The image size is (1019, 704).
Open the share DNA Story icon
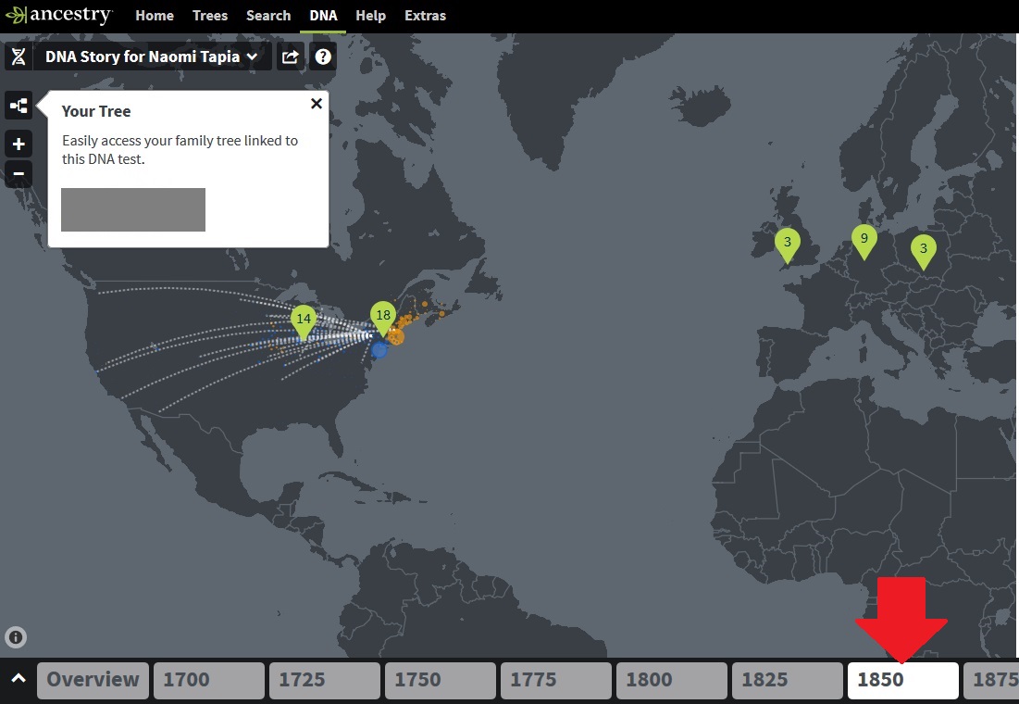(291, 57)
